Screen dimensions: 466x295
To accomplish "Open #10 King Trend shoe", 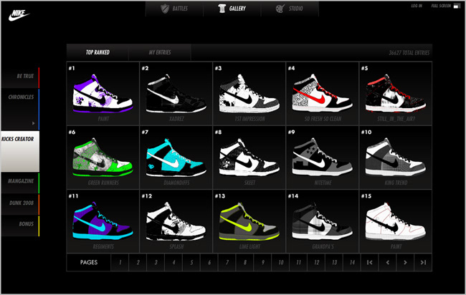I will (395, 158).
